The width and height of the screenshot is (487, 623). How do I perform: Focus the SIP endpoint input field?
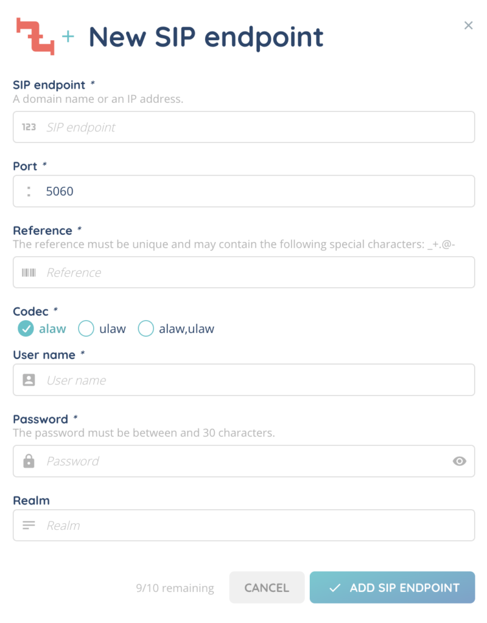(x=256, y=127)
